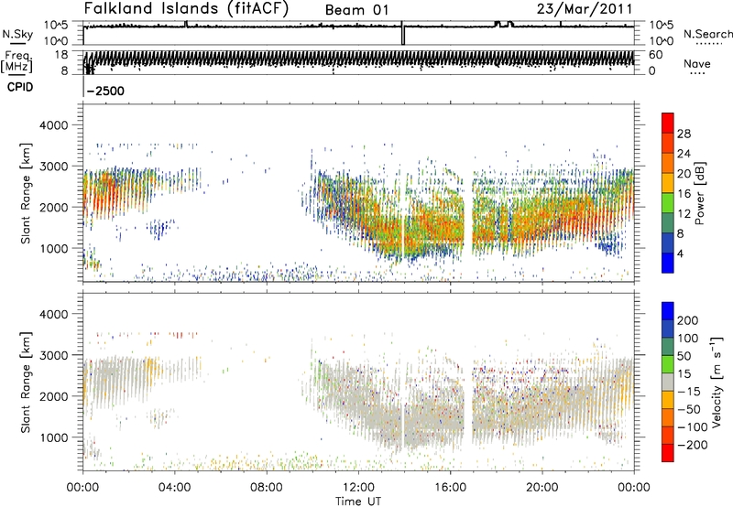Click the "24" label on power colorbar
This screenshot has width=733, height=507.
click(684, 154)
